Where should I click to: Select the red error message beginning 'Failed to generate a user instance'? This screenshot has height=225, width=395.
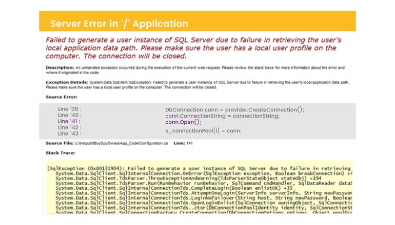[x=193, y=48]
